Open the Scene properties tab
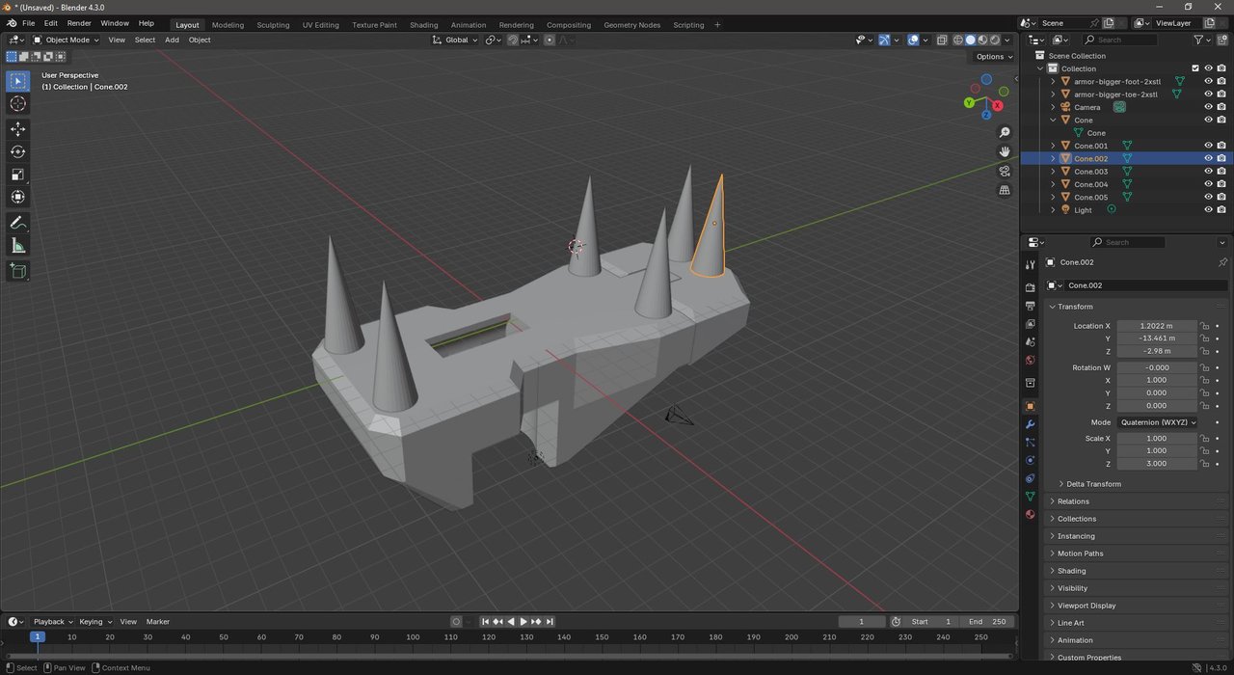Viewport: 1234px width, 675px height. pyautogui.click(x=1030, y=342)
